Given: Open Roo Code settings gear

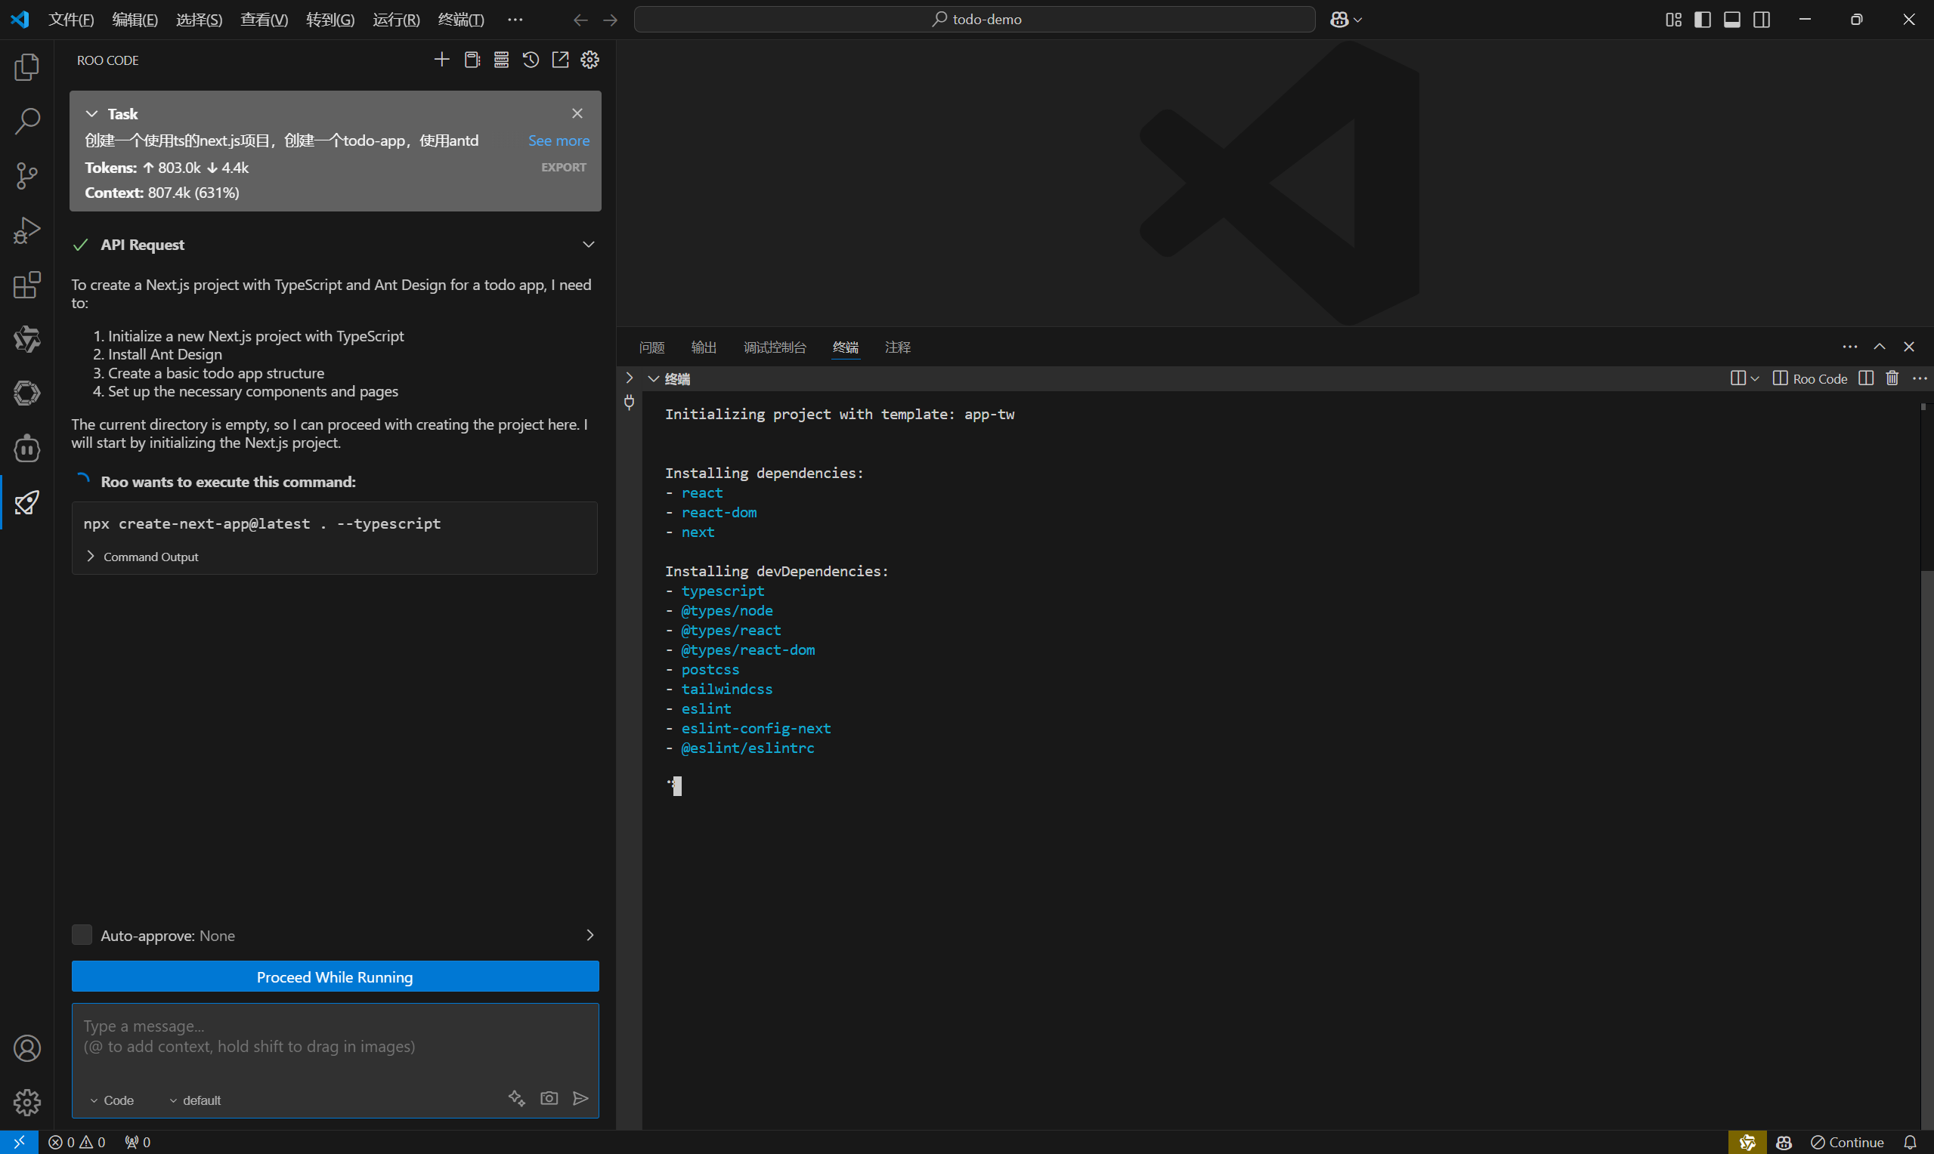Looking at the screenshot, I should point(589,60).
